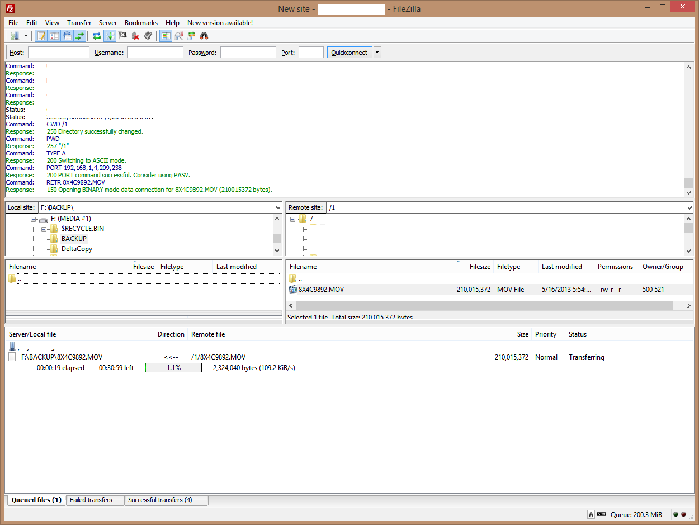Open the Edit menu
699x525 pixels.
(x=32, y=23)
